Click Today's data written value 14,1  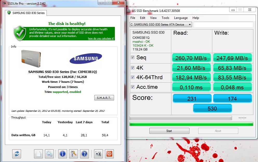click(x=47, y=135)
